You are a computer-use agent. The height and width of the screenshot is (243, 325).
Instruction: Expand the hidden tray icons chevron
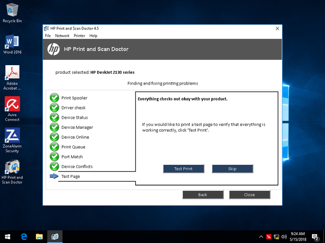261,237
